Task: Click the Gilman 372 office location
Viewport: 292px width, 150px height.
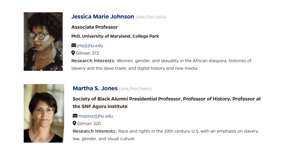Action: [87, 53]
